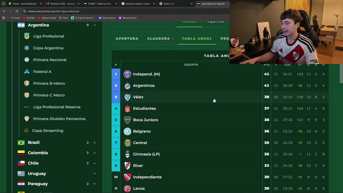Click the Central team crest in row 7
343x193 pixels.
coord(127,143)
